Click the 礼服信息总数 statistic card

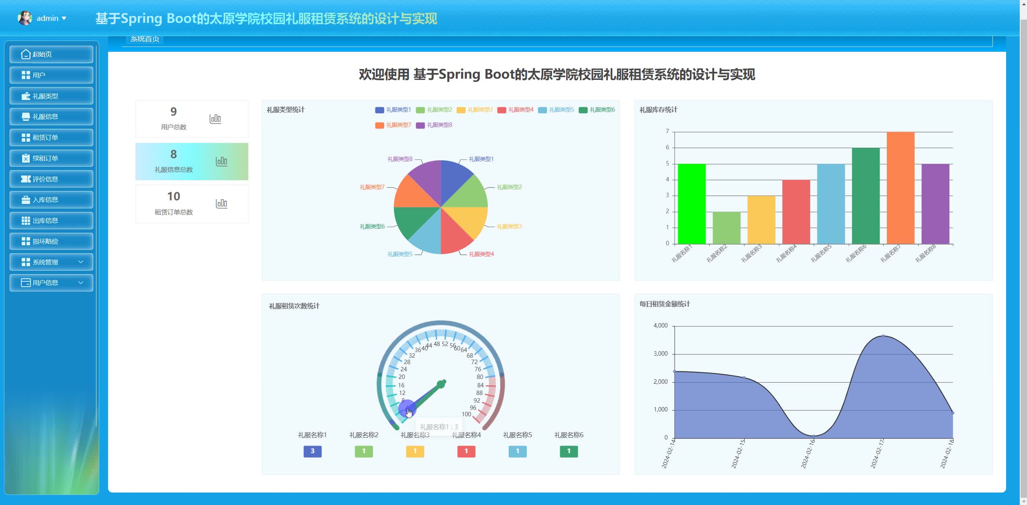192,161
